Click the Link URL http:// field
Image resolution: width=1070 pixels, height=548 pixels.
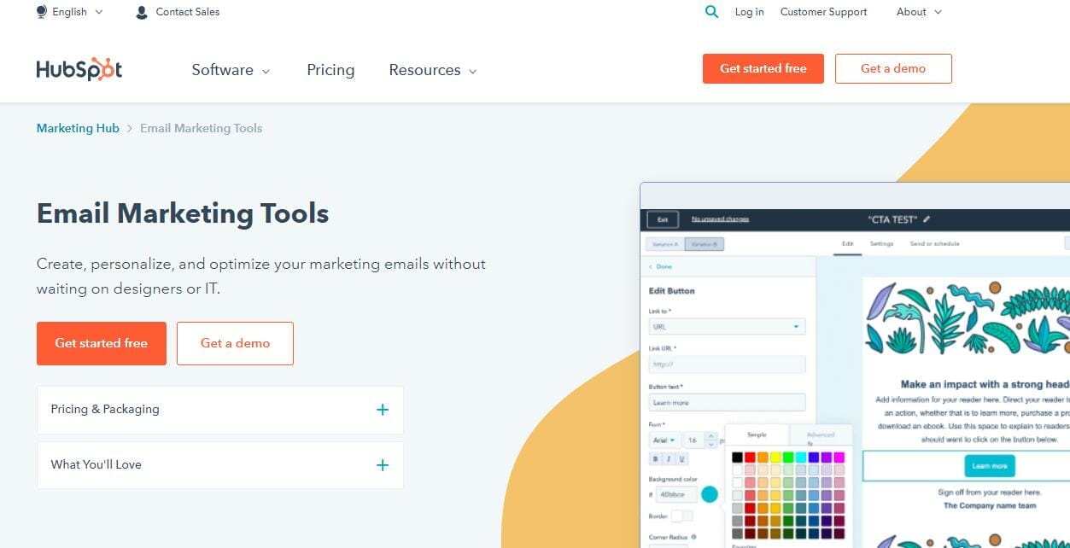[x=727, y=364]
